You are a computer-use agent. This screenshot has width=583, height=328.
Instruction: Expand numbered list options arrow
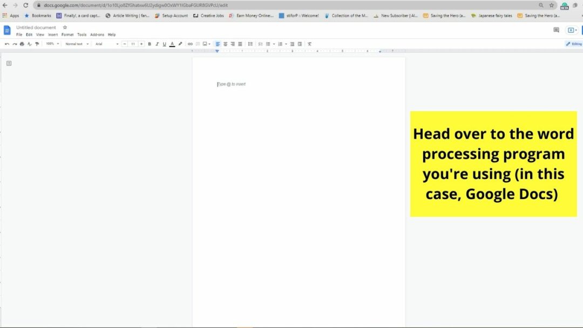pos(286,44)
